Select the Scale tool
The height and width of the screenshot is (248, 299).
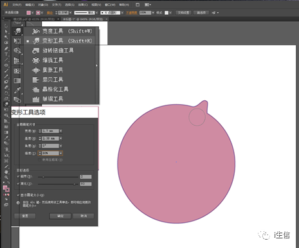pyautogui.click(x=6, y=98)
